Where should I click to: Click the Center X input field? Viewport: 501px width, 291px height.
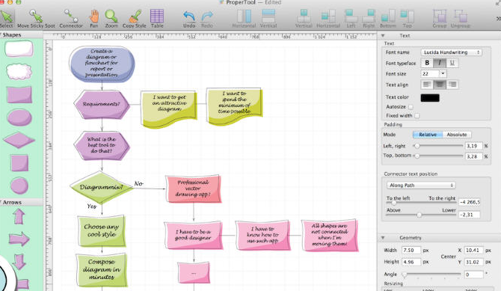click(x=473, y=250)
